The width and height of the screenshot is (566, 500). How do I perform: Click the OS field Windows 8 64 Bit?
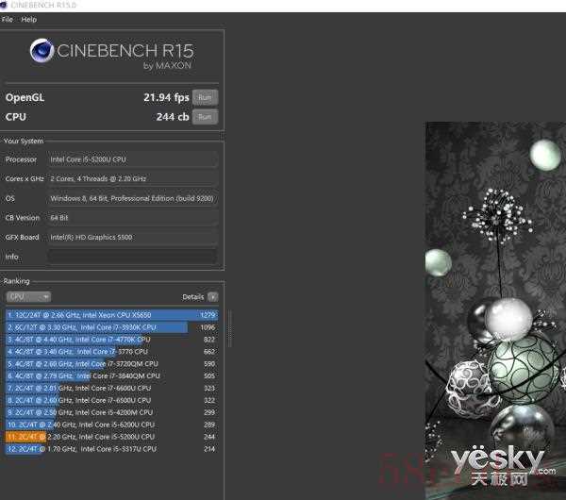pyautogui.click(x=132, y=198)
